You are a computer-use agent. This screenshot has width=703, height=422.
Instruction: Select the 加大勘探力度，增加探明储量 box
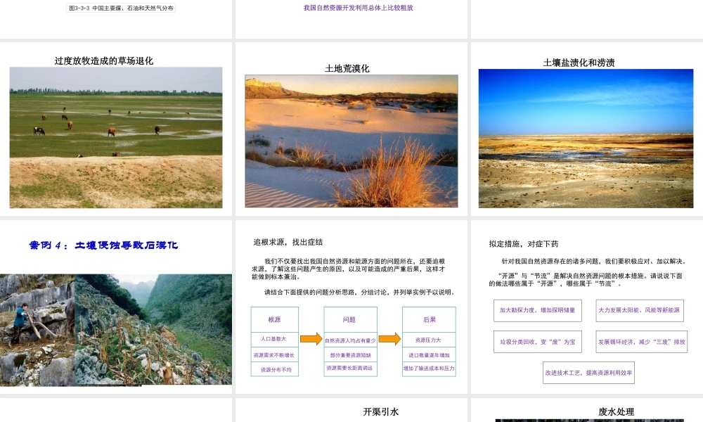pyautogui.click(x=538, y=310)
